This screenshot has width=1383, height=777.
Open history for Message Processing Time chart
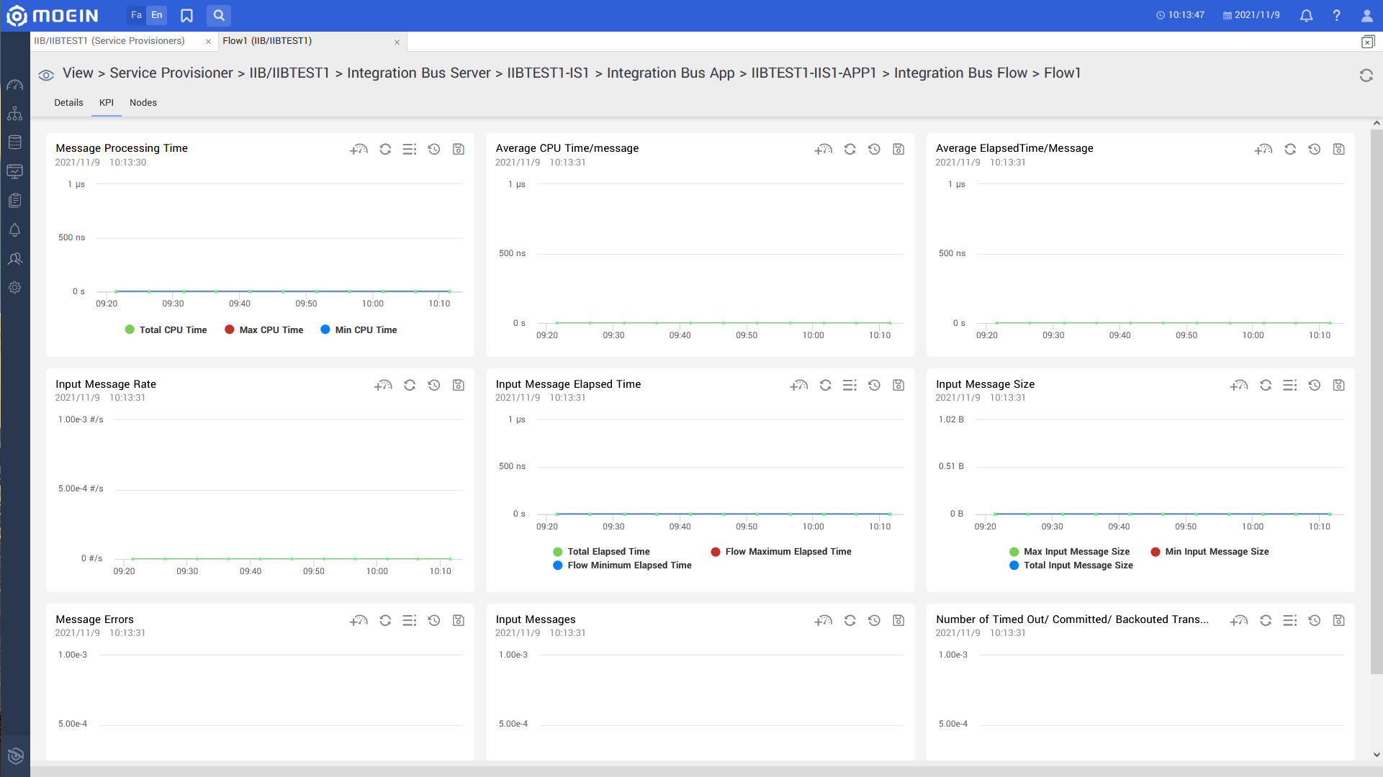[433, 149]
